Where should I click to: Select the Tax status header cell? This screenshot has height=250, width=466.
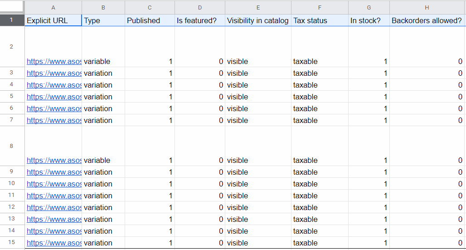tap(320, 20)
